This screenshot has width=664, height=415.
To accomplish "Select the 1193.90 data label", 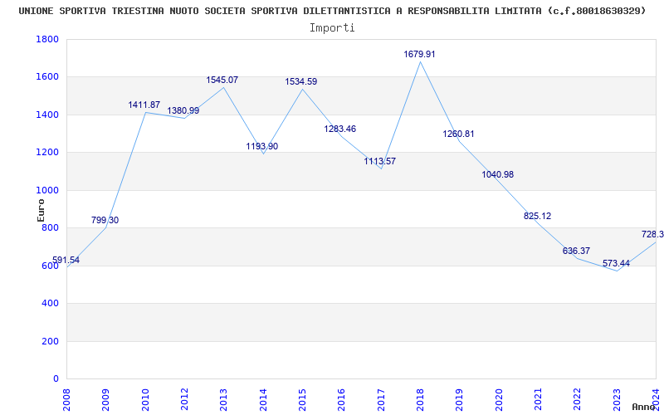I will coord(262,146).
